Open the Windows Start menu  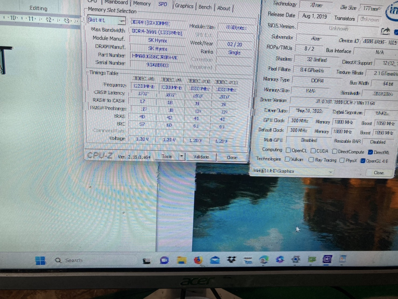pos(40,261)
